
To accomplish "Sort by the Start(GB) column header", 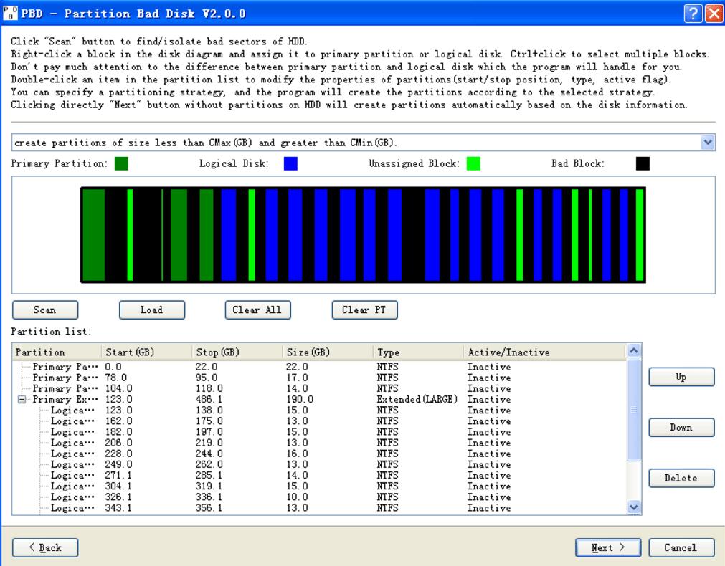I will pyautogui.click(x=146, y=352).
